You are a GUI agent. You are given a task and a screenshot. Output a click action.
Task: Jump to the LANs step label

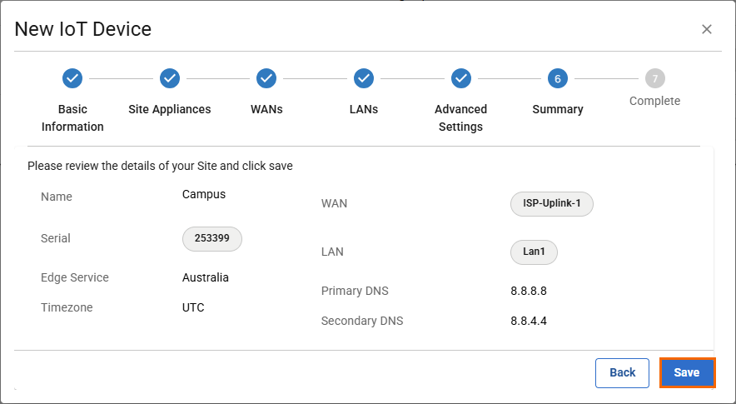click(x=364, y=109)
